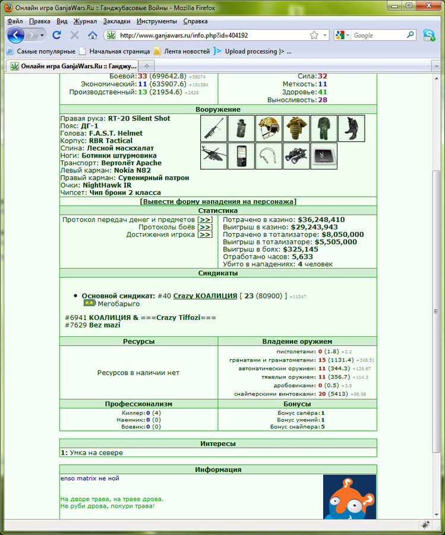445x535 pixels.
Task: Click the vertical scrollbar thumb
Action: (x=436, y=311)
